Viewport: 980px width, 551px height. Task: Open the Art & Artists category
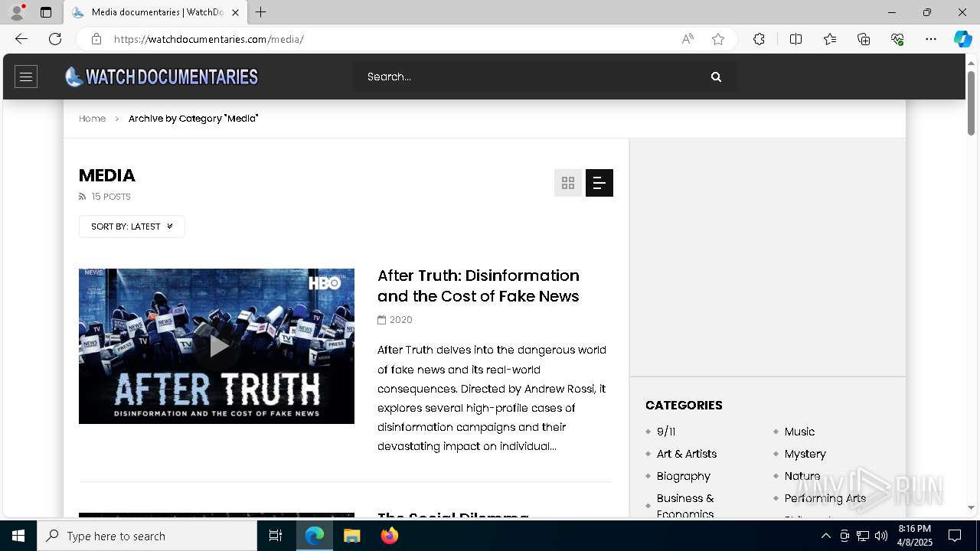(687, 454)
